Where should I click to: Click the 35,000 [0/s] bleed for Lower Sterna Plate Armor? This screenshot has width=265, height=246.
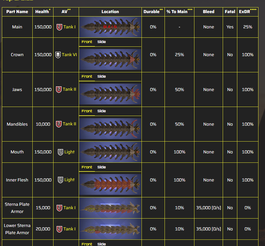(209, 229)
